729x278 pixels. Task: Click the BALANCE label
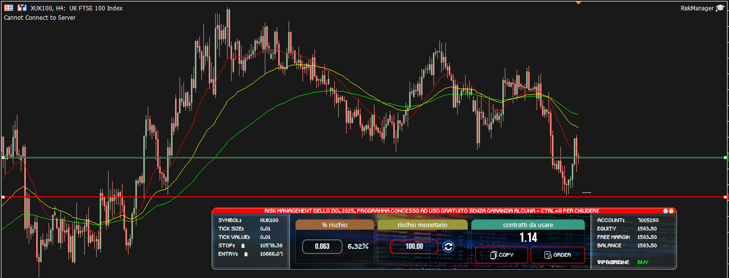[x=609, y=245]
